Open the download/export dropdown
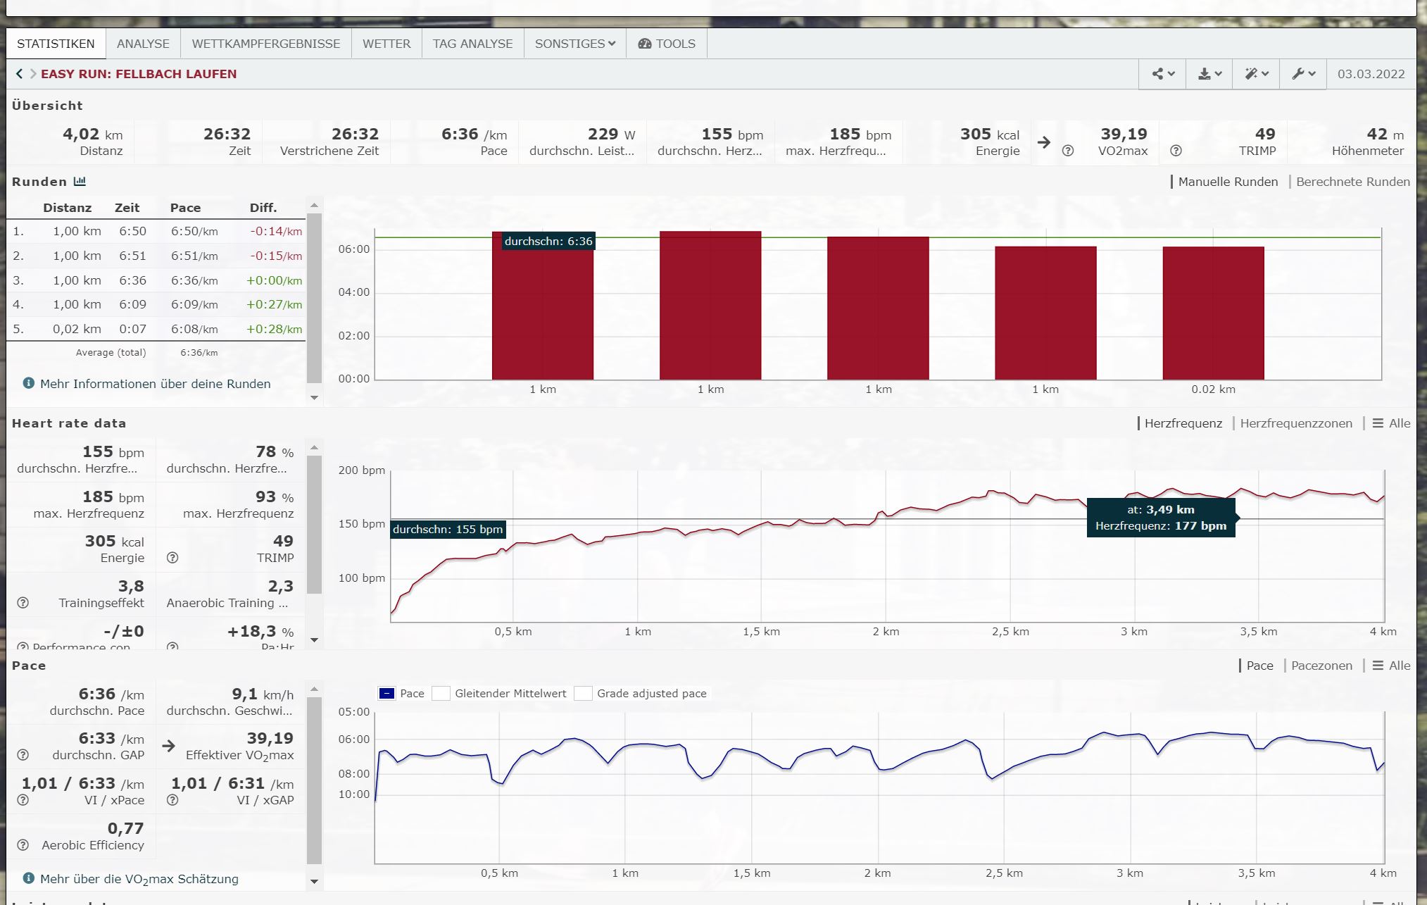 1209,74
